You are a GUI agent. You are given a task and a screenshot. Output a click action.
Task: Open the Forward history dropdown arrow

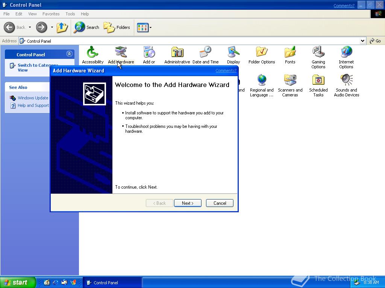tap(52, 27)
